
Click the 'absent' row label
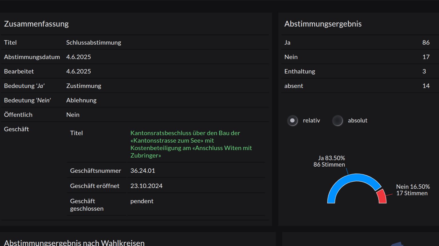tap(294, 86)
